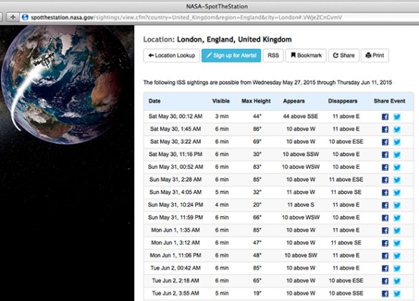The height and width of the screenshot is (301, 419).
Task: Click the Max Height column header
Action: pyautogui.click(x=256, y=101)
